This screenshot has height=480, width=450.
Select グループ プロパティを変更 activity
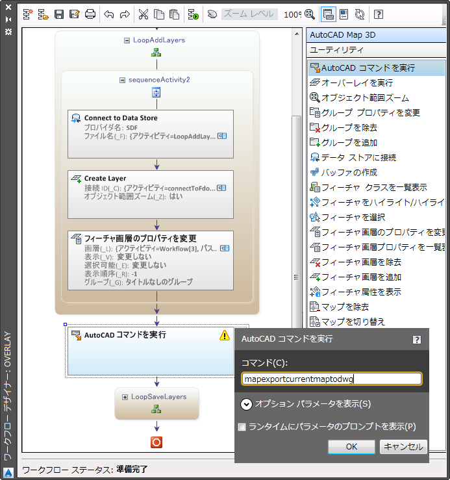377,112
